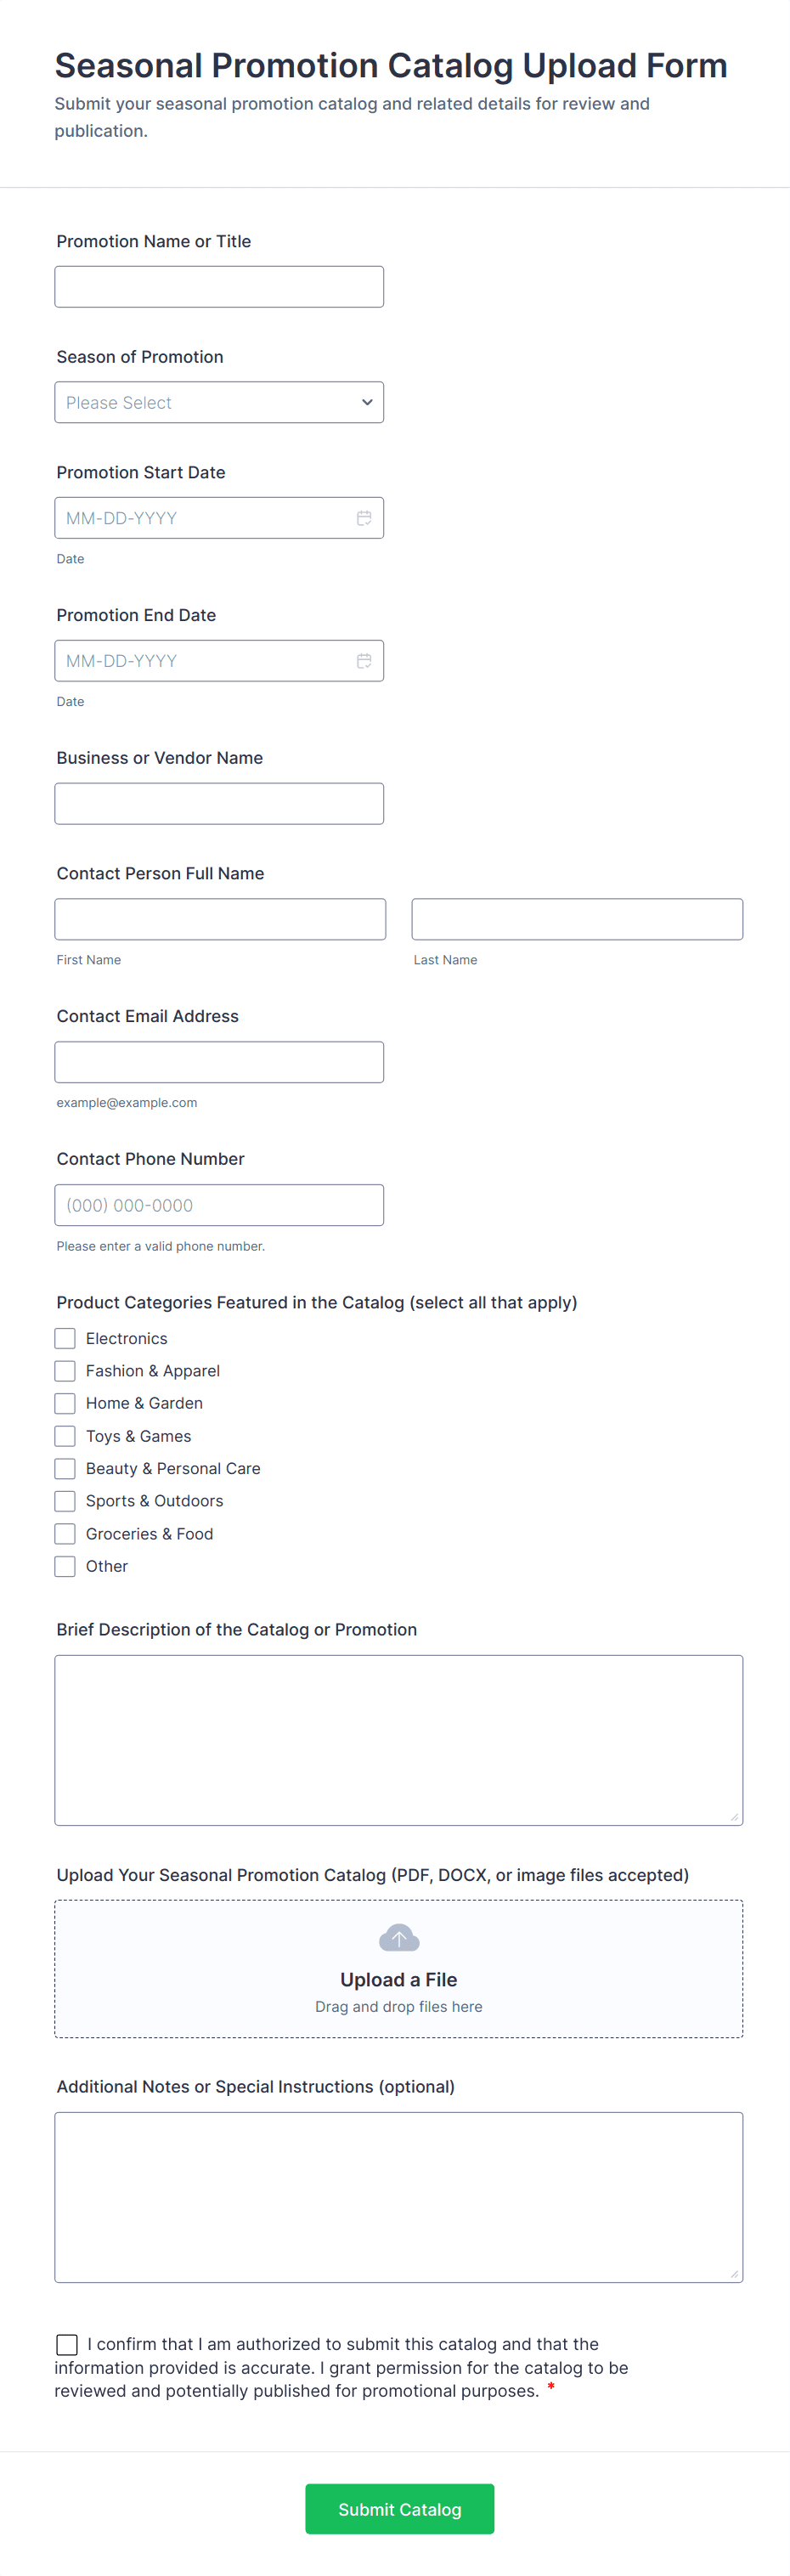
Task: Click the Upload a File area
Action: tap(398, 1979)
